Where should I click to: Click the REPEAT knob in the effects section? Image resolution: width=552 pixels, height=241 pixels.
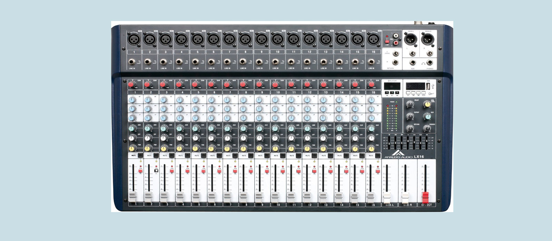click(x=410, y=116)
